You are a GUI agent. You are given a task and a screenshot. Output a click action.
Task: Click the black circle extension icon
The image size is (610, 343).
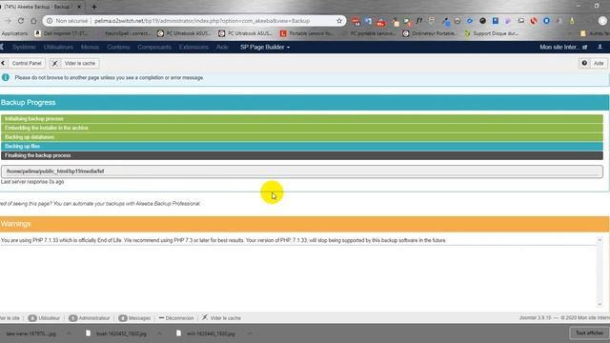point(483,21)
